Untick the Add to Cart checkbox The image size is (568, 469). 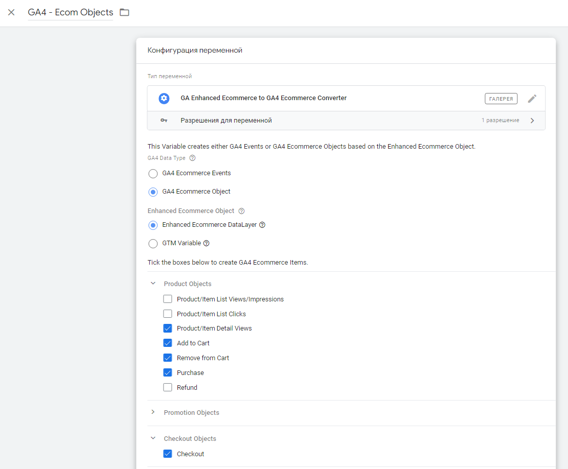click(167, 343)
